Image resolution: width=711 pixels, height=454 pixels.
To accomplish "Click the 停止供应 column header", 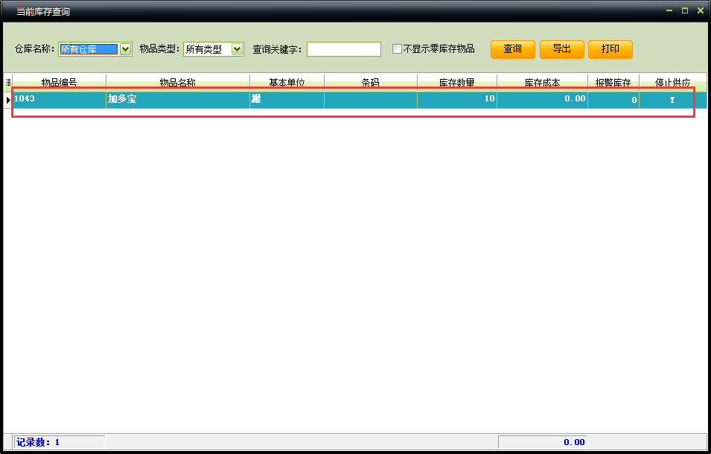I will pos(672,82).
